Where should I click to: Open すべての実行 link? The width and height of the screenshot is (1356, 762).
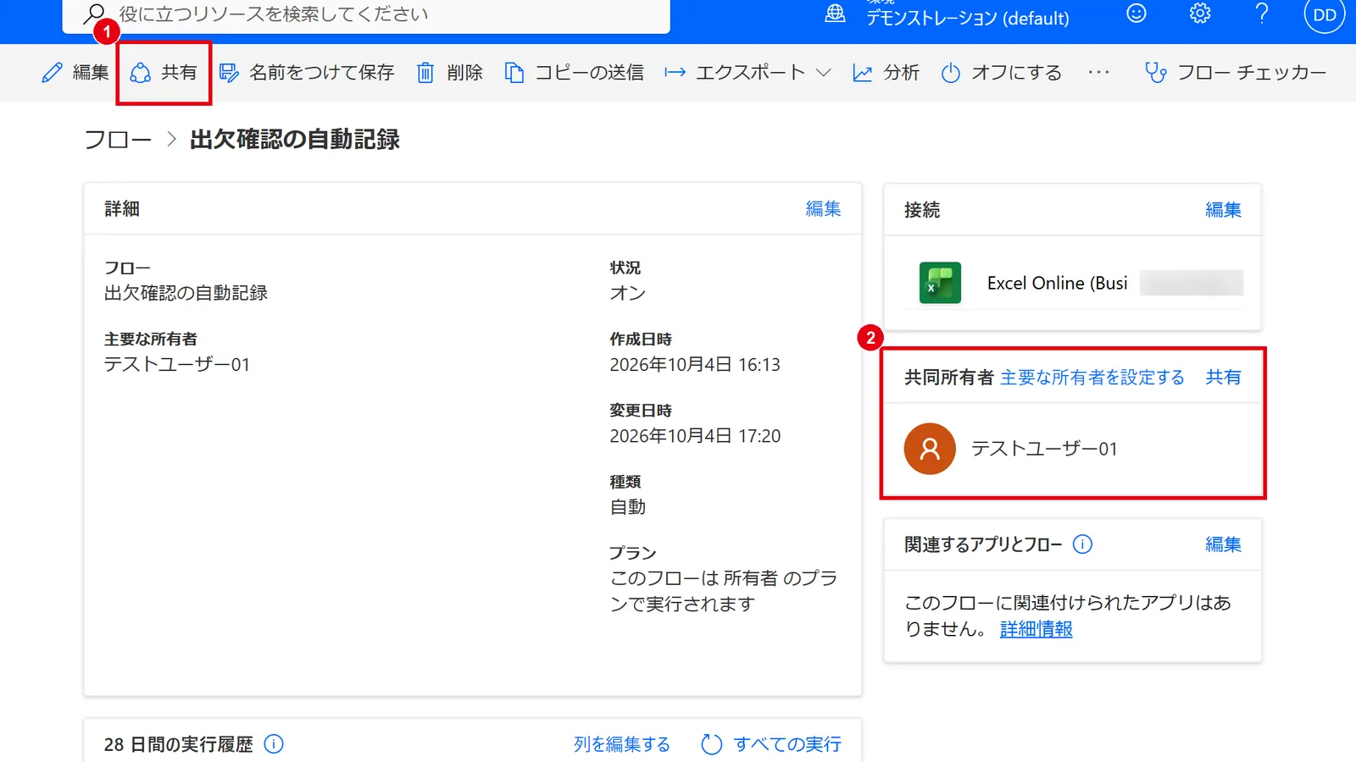[787, 744]
